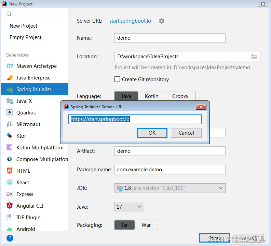
Task: Choose Maven Archetype generator
Action: click(35, 66)
